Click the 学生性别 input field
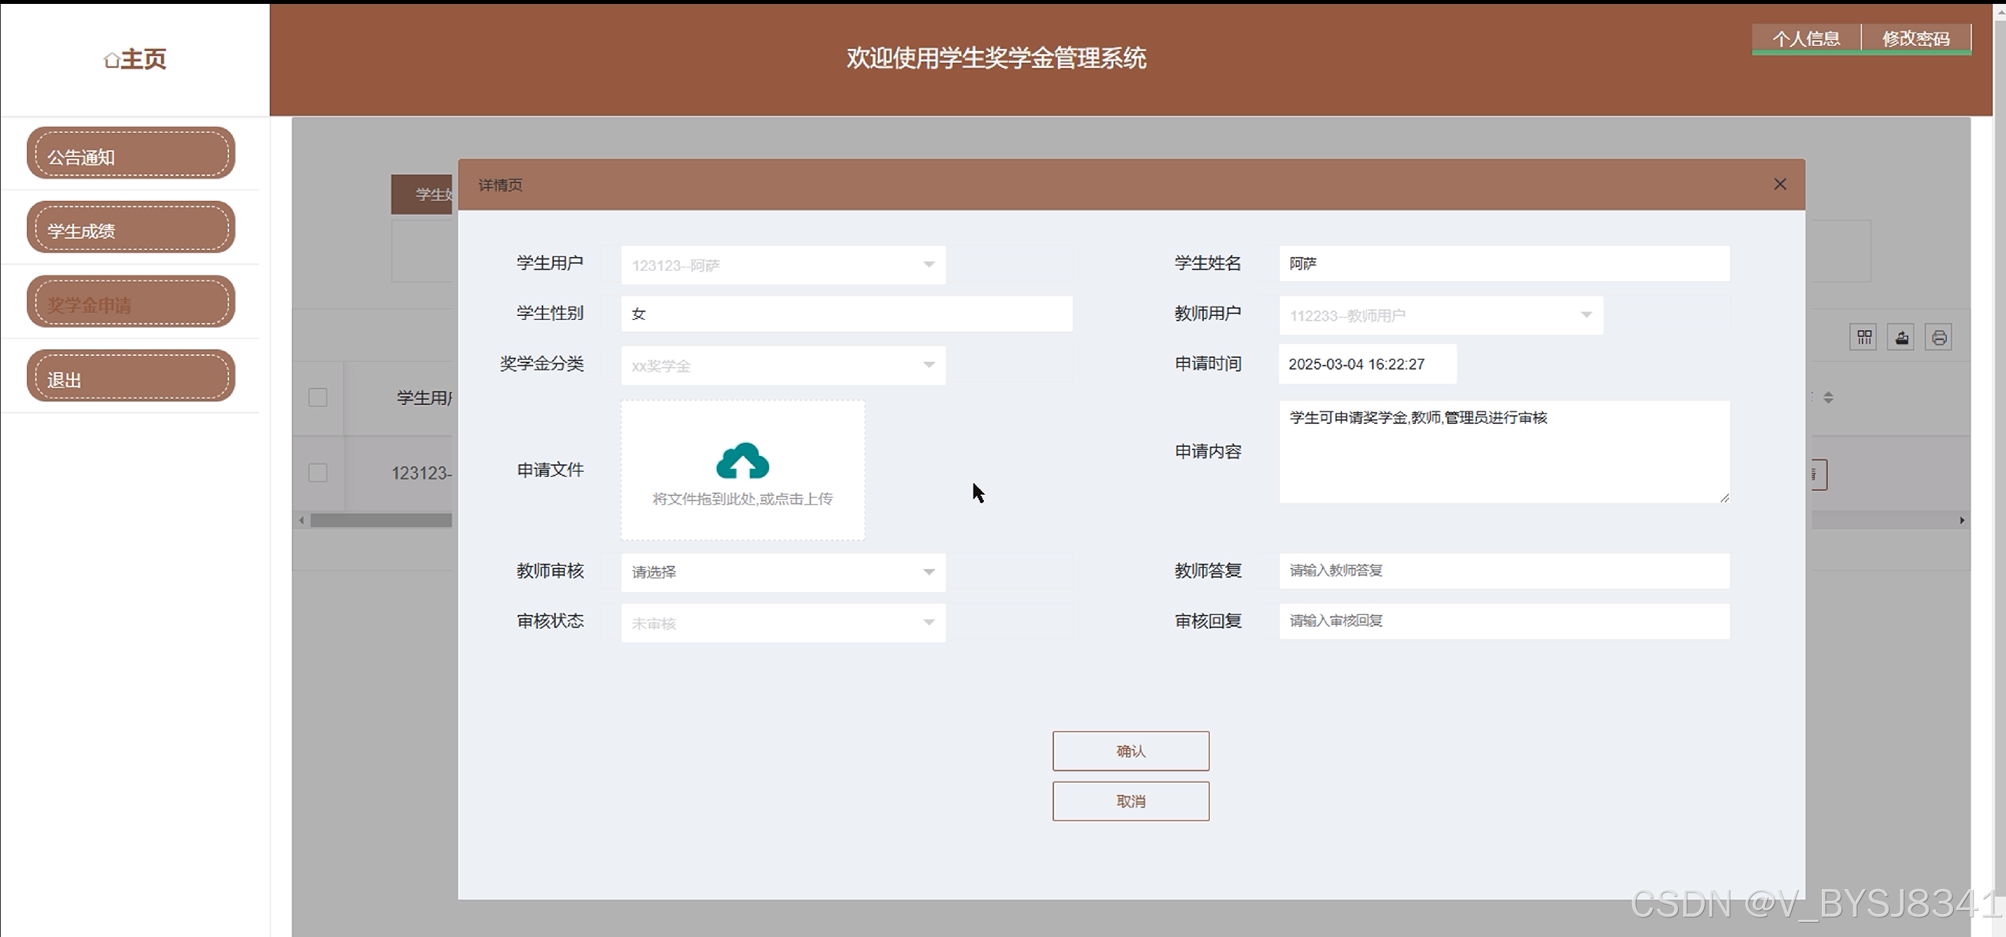The image size is (2006, 937). pyautogui.click(x=847, y=313)
